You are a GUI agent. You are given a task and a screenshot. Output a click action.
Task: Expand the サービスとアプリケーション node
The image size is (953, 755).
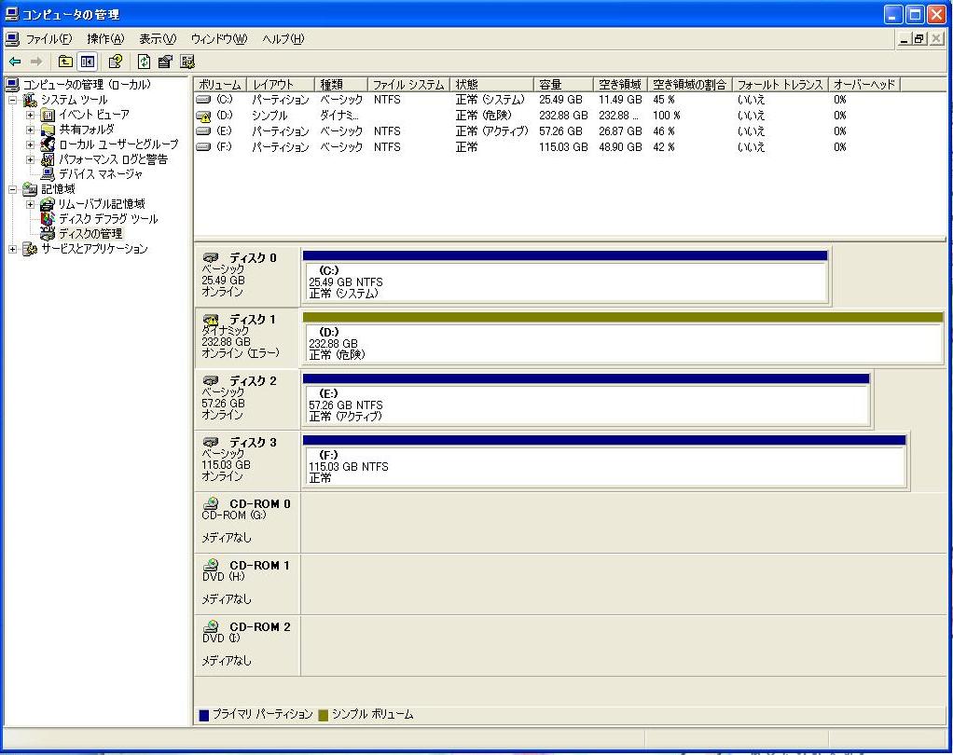13,249
